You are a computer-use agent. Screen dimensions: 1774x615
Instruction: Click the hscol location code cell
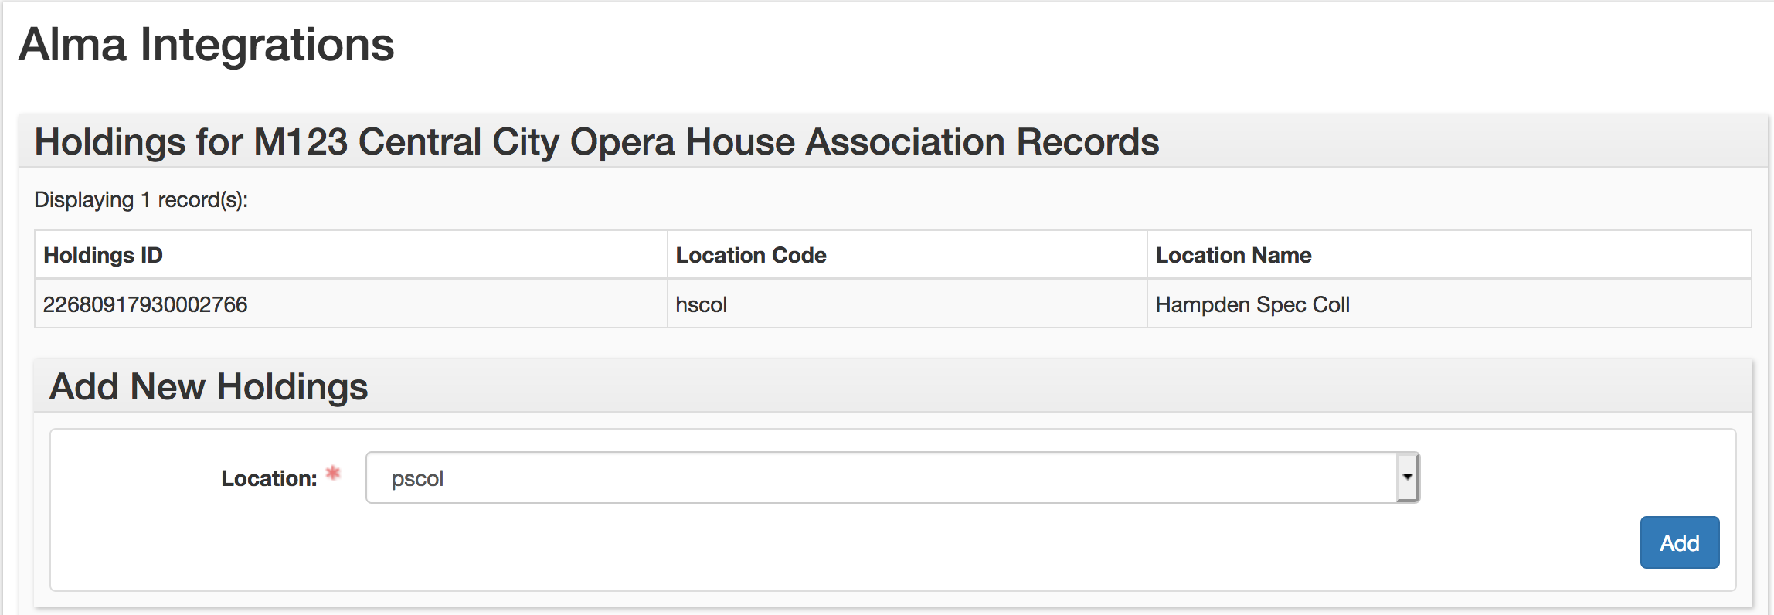907,304
